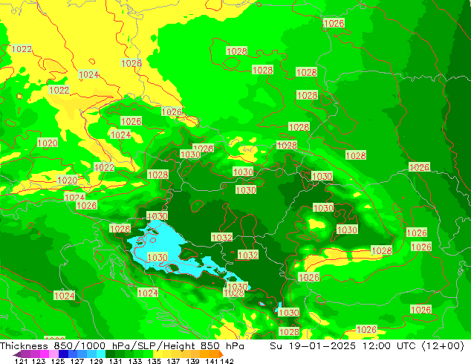Click the legend value '137'
This screenshot has height=364, width=471.
(x=173, y=361)
